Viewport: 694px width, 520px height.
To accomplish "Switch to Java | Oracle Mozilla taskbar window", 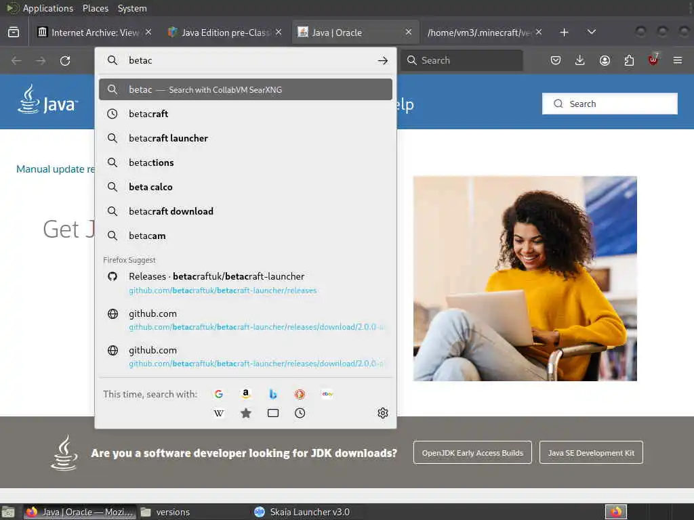I will tap(80, 512).
